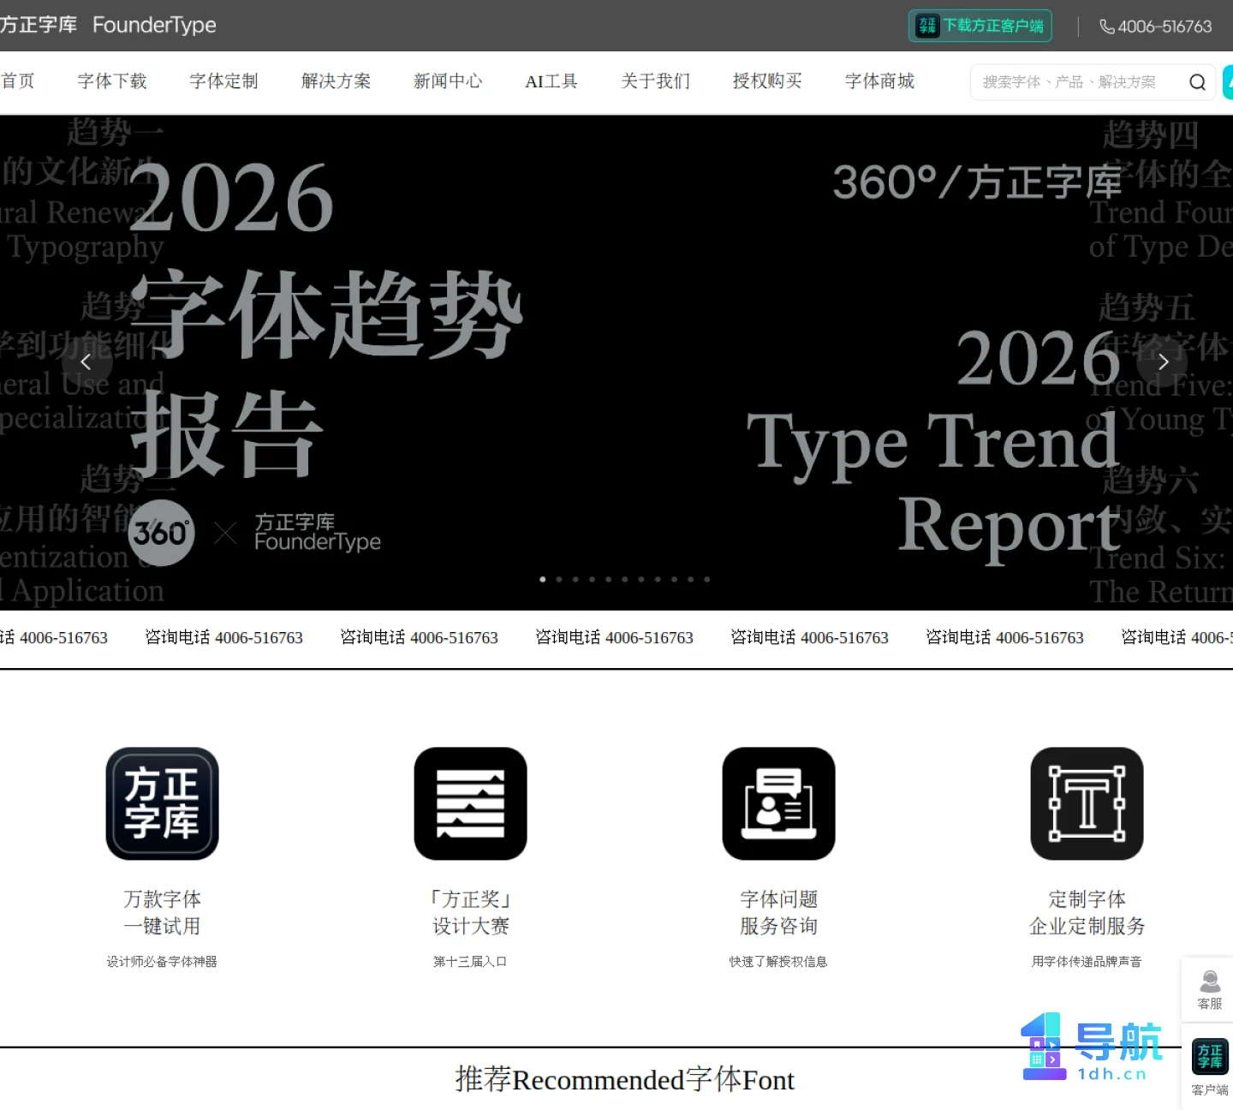Viewport: 1233px width, 1110px height.
Task: Click the 方正奖 design contest icon
Action: (470, 803)
